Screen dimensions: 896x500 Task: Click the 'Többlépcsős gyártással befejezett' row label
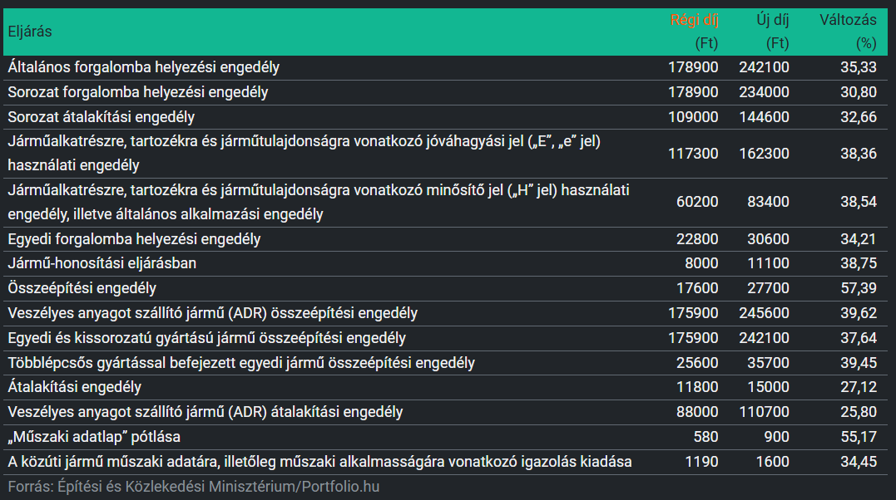(241, 363)
